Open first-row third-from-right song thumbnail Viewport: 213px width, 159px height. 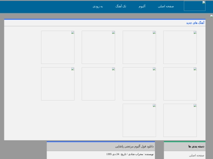coord(98,48)
